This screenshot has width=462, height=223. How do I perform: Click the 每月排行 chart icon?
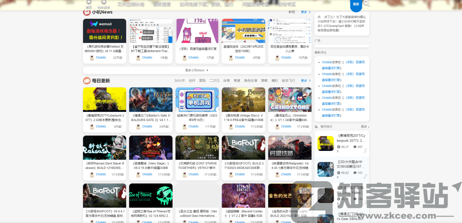tap(317, 127)
